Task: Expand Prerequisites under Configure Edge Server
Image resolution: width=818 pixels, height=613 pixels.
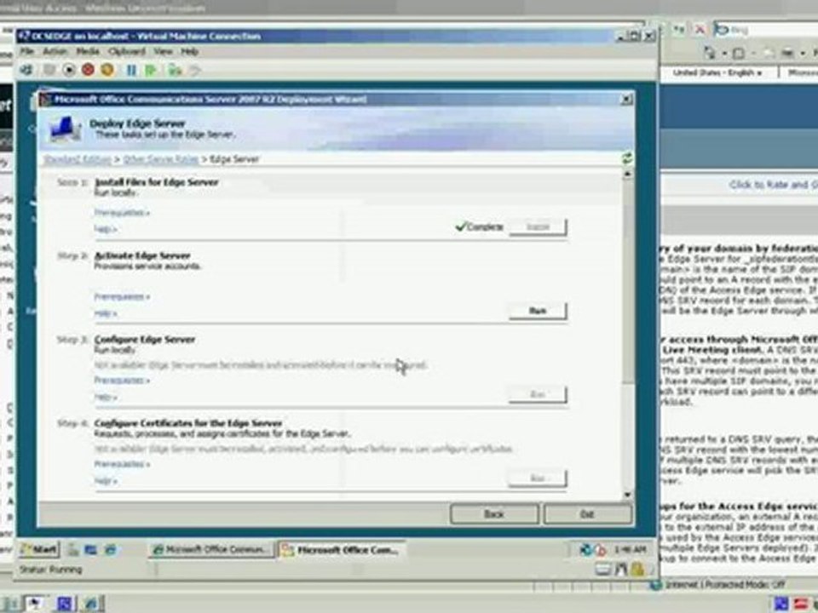Action: (x=122, y=380)
